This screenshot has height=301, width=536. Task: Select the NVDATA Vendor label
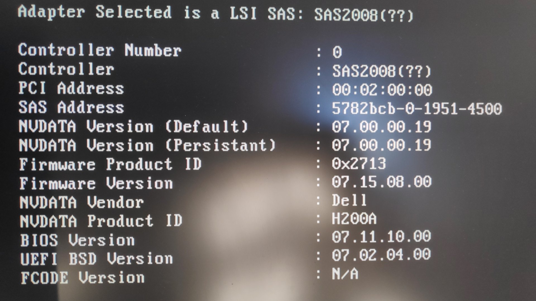pyautogui.click(x=82, y=202)
